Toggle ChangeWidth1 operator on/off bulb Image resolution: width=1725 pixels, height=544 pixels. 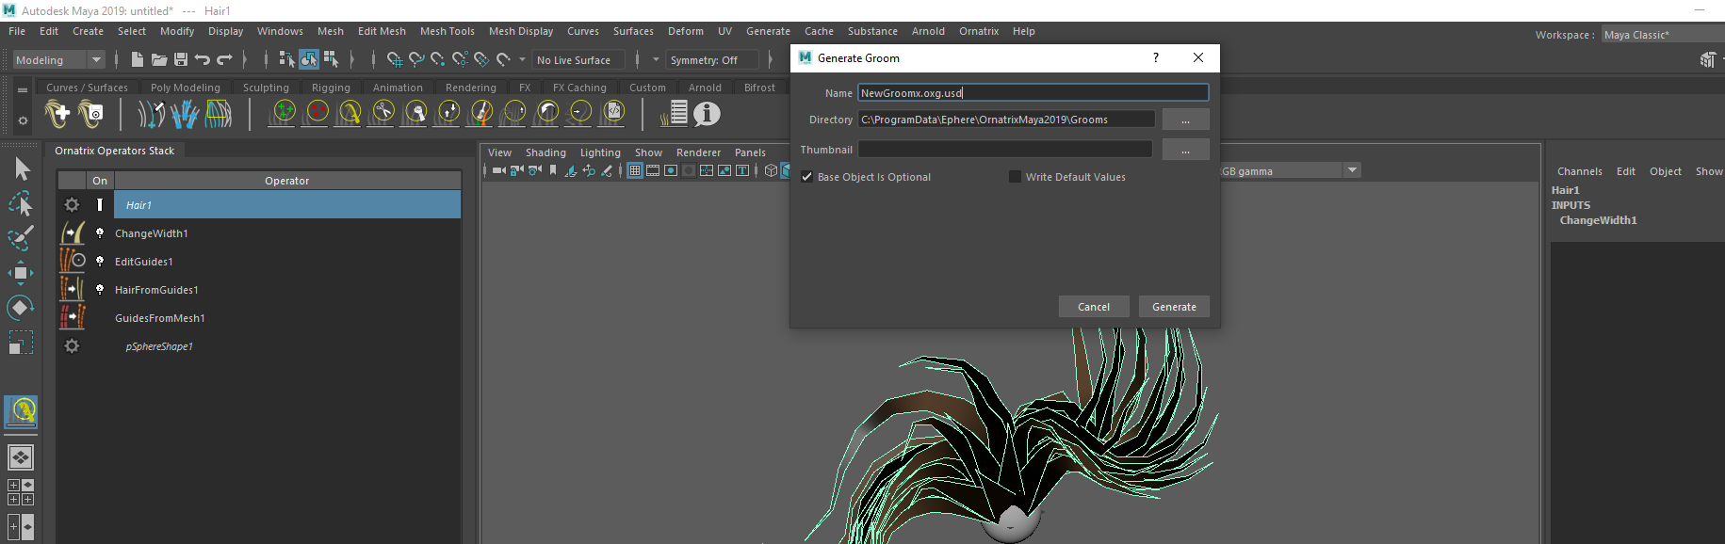[x=100, y=233]
